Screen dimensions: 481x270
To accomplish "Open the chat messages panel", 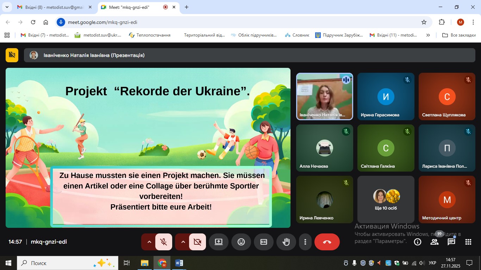I will 451,242.
